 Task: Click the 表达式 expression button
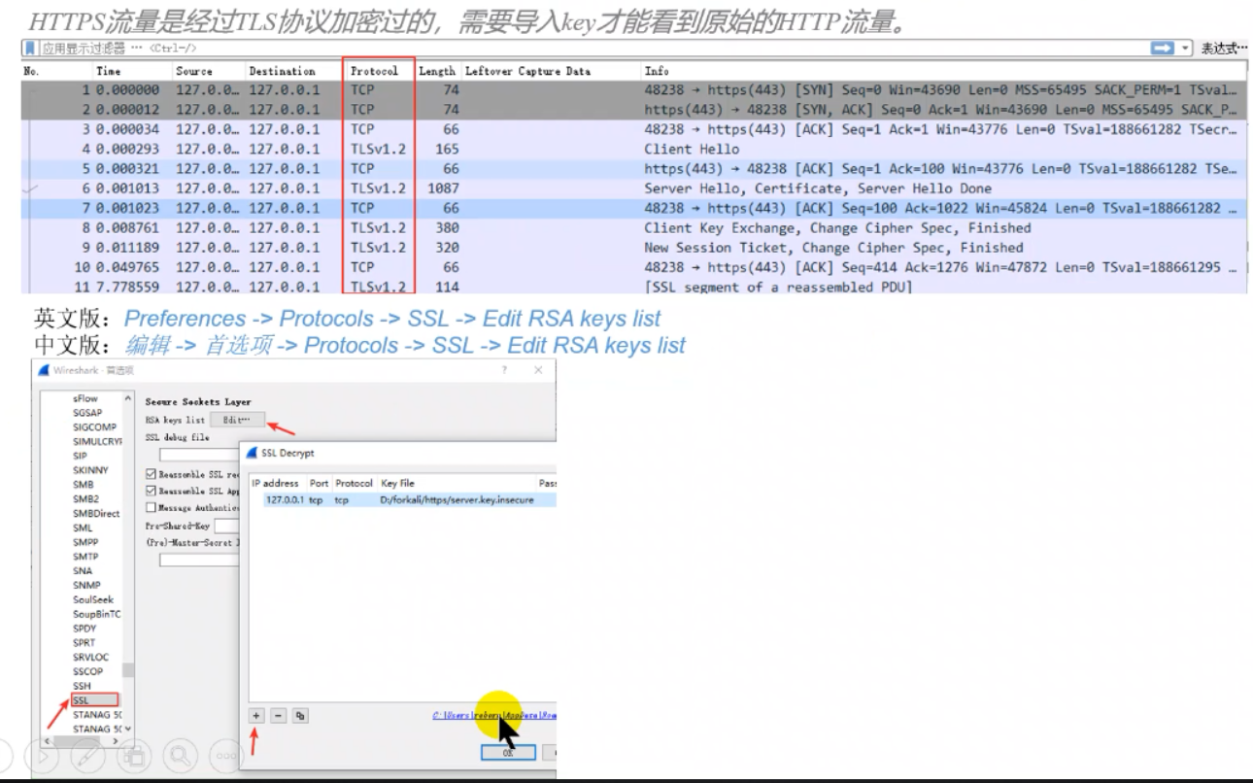click(x=1223, y=49)
